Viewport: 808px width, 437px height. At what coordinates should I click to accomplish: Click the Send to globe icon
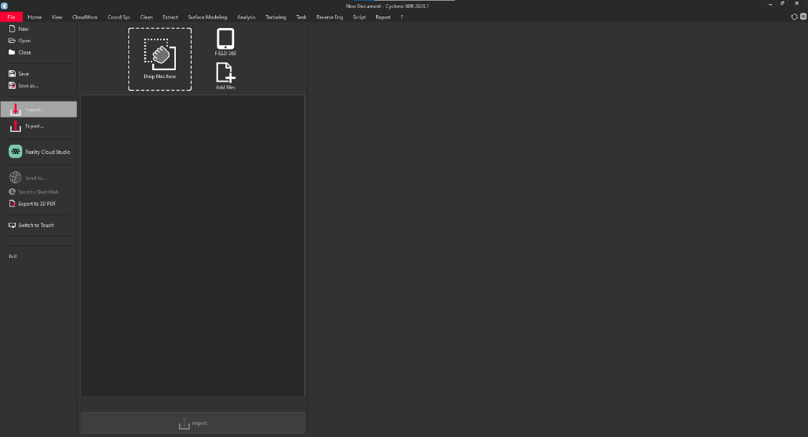click(x=16, y=178)
